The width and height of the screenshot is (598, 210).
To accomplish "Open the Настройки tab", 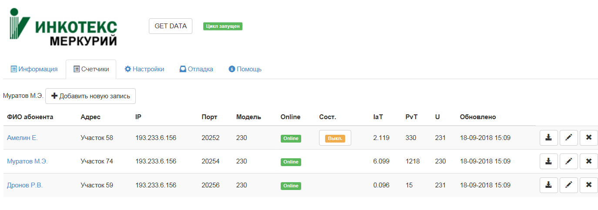I will tap(144, 69).
